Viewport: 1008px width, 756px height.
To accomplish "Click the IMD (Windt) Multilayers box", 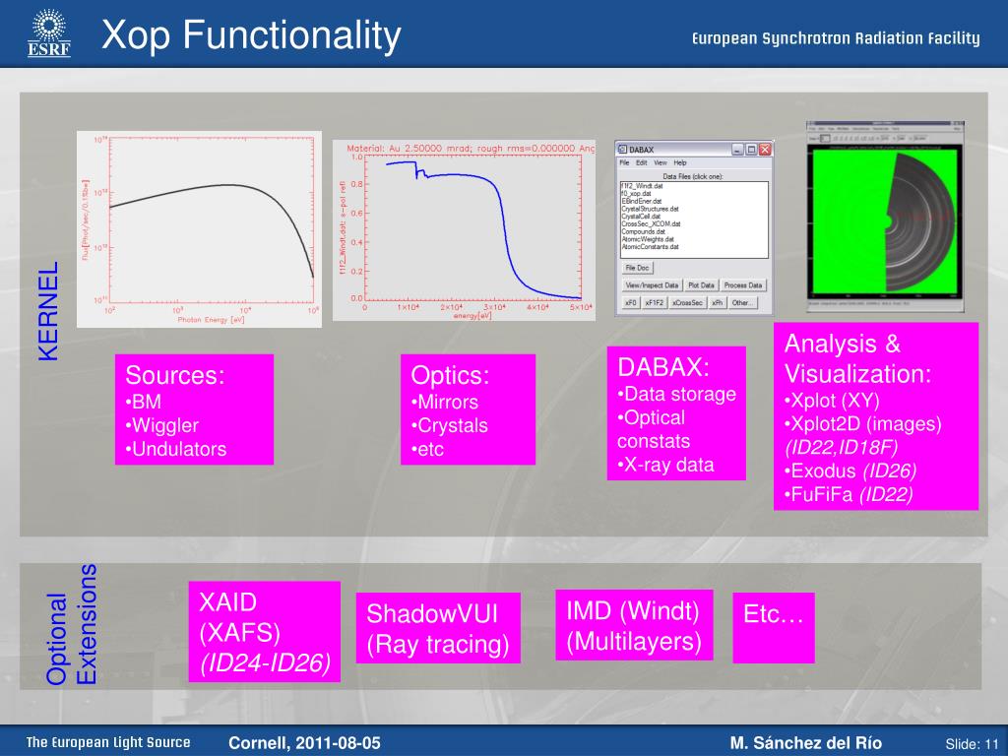I will 634,625.
